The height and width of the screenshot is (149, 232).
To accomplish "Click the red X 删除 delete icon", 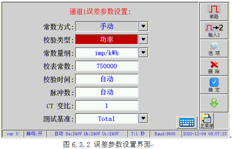I will [214, 67].
